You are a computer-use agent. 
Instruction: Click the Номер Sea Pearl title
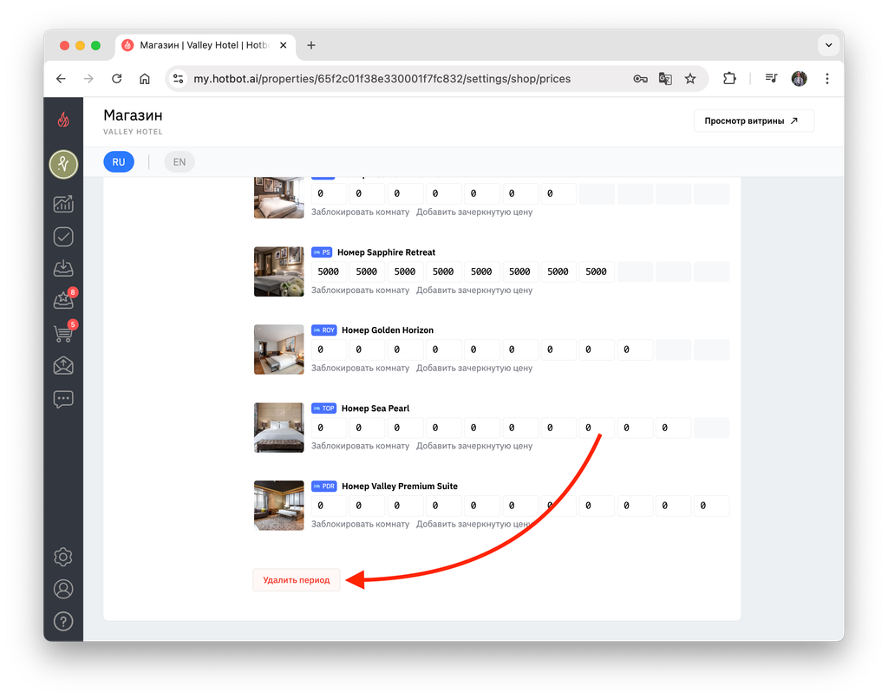click(x=375, y=408)
